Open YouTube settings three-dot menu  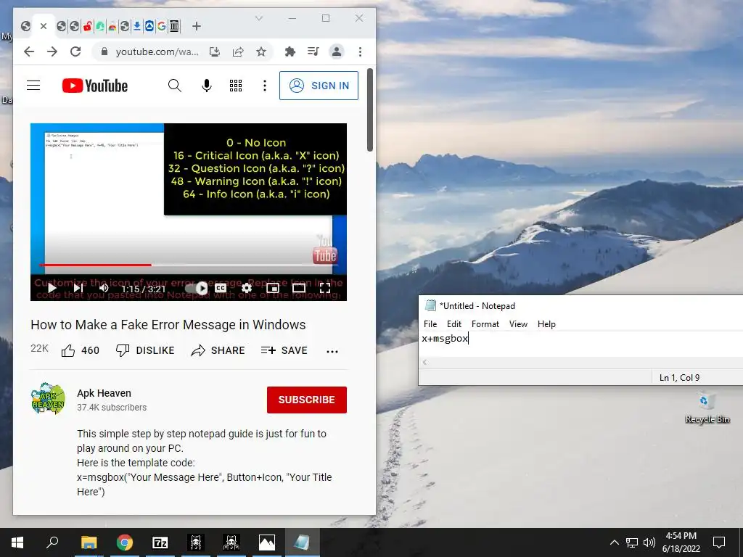point(265,86)
